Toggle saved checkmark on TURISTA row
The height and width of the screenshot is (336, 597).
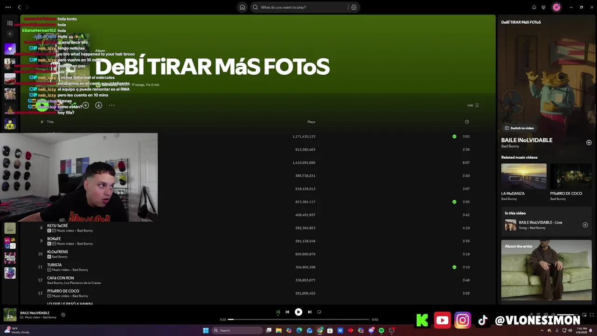(x=454, y=267)
